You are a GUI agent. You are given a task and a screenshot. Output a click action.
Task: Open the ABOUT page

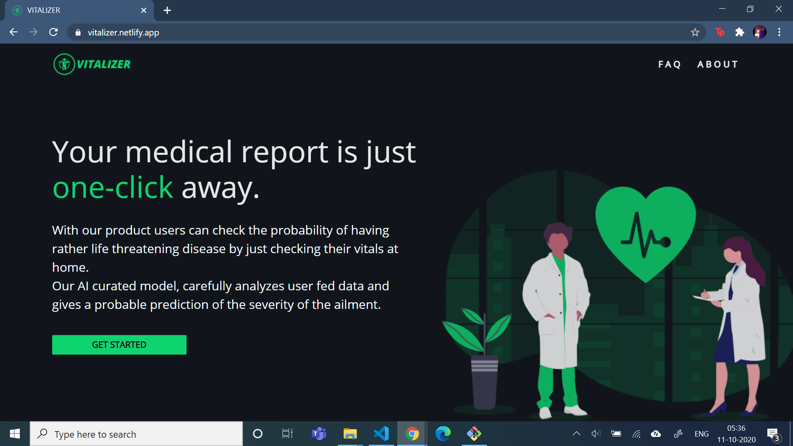[x=718, y=64]
